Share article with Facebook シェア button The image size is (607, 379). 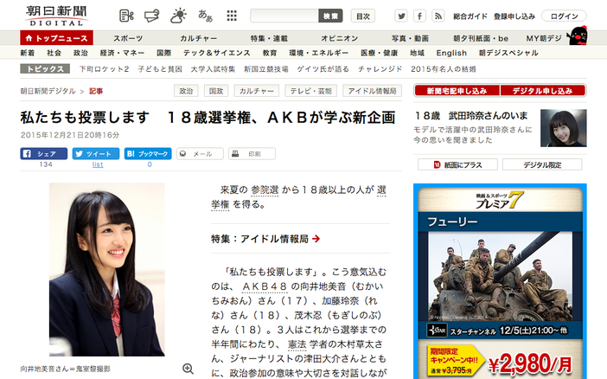click(x=44, y=154)
